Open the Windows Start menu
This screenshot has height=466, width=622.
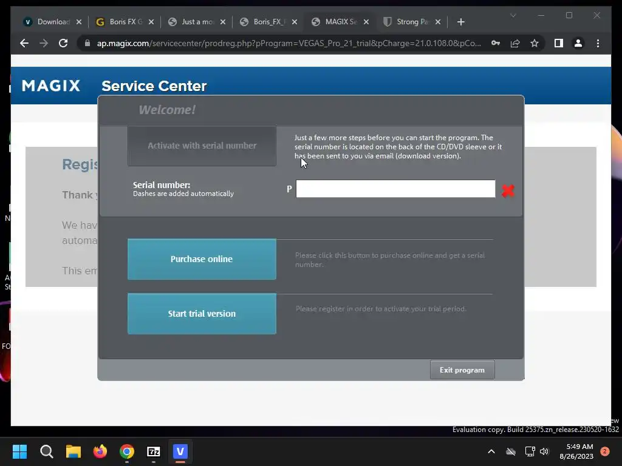coord(19,451)
